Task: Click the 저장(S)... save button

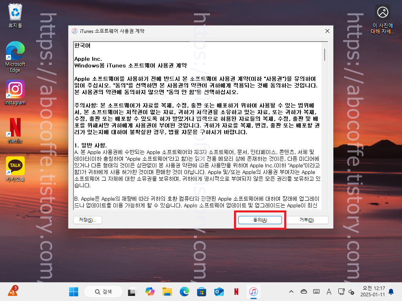Action: (88, 220)
